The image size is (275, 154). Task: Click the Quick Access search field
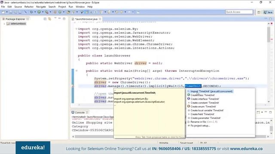[239, 12]
